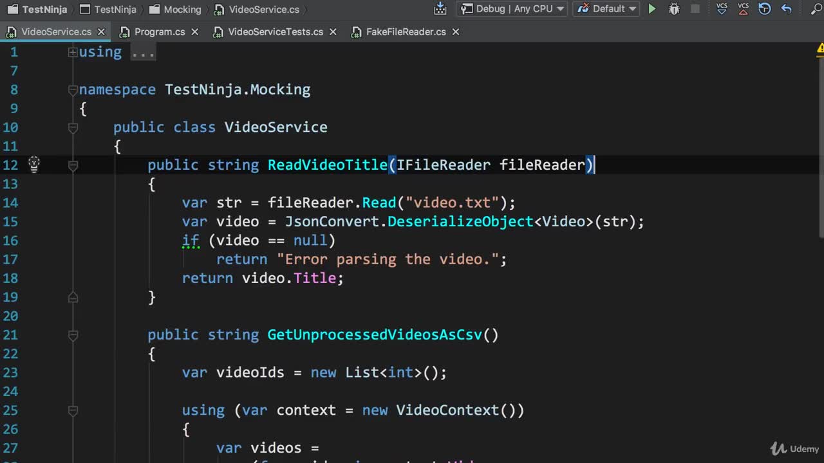Collapse GetUnprocessedVideosAsCsv method on line 21
The height and width of the screenshot is (463, 824).
tap(73, 335)
